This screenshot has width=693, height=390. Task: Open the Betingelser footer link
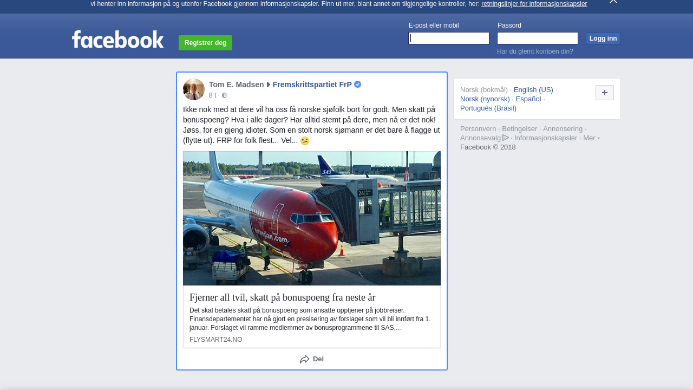pos(520,128)
